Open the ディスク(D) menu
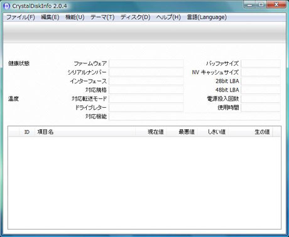Image resolution: width=289 pixels, height=237 pixels. [135, 17]
